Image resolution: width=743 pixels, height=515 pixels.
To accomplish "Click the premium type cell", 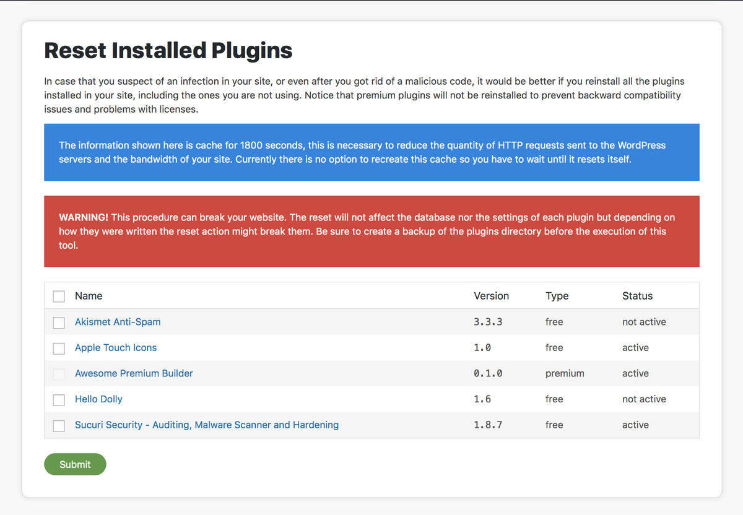I will [x=565, y=373].
